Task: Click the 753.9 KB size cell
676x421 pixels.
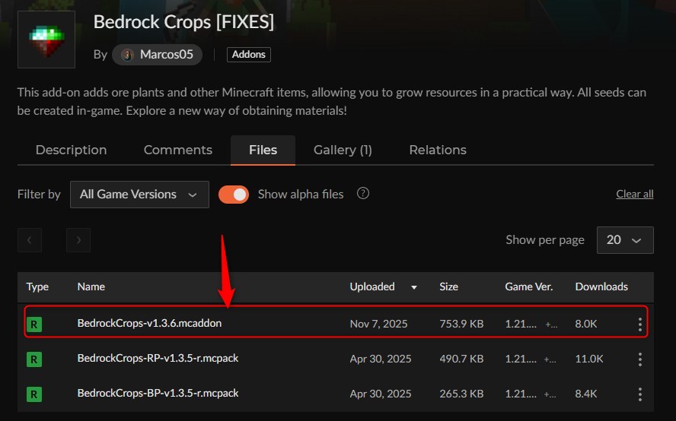Action: click(461, 324)
